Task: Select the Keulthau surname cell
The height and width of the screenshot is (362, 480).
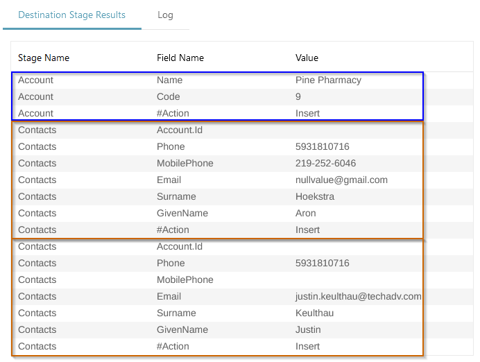Action: (x=314, y=313)
